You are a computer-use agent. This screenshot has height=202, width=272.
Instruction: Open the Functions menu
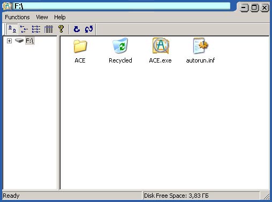pos(17,17)
